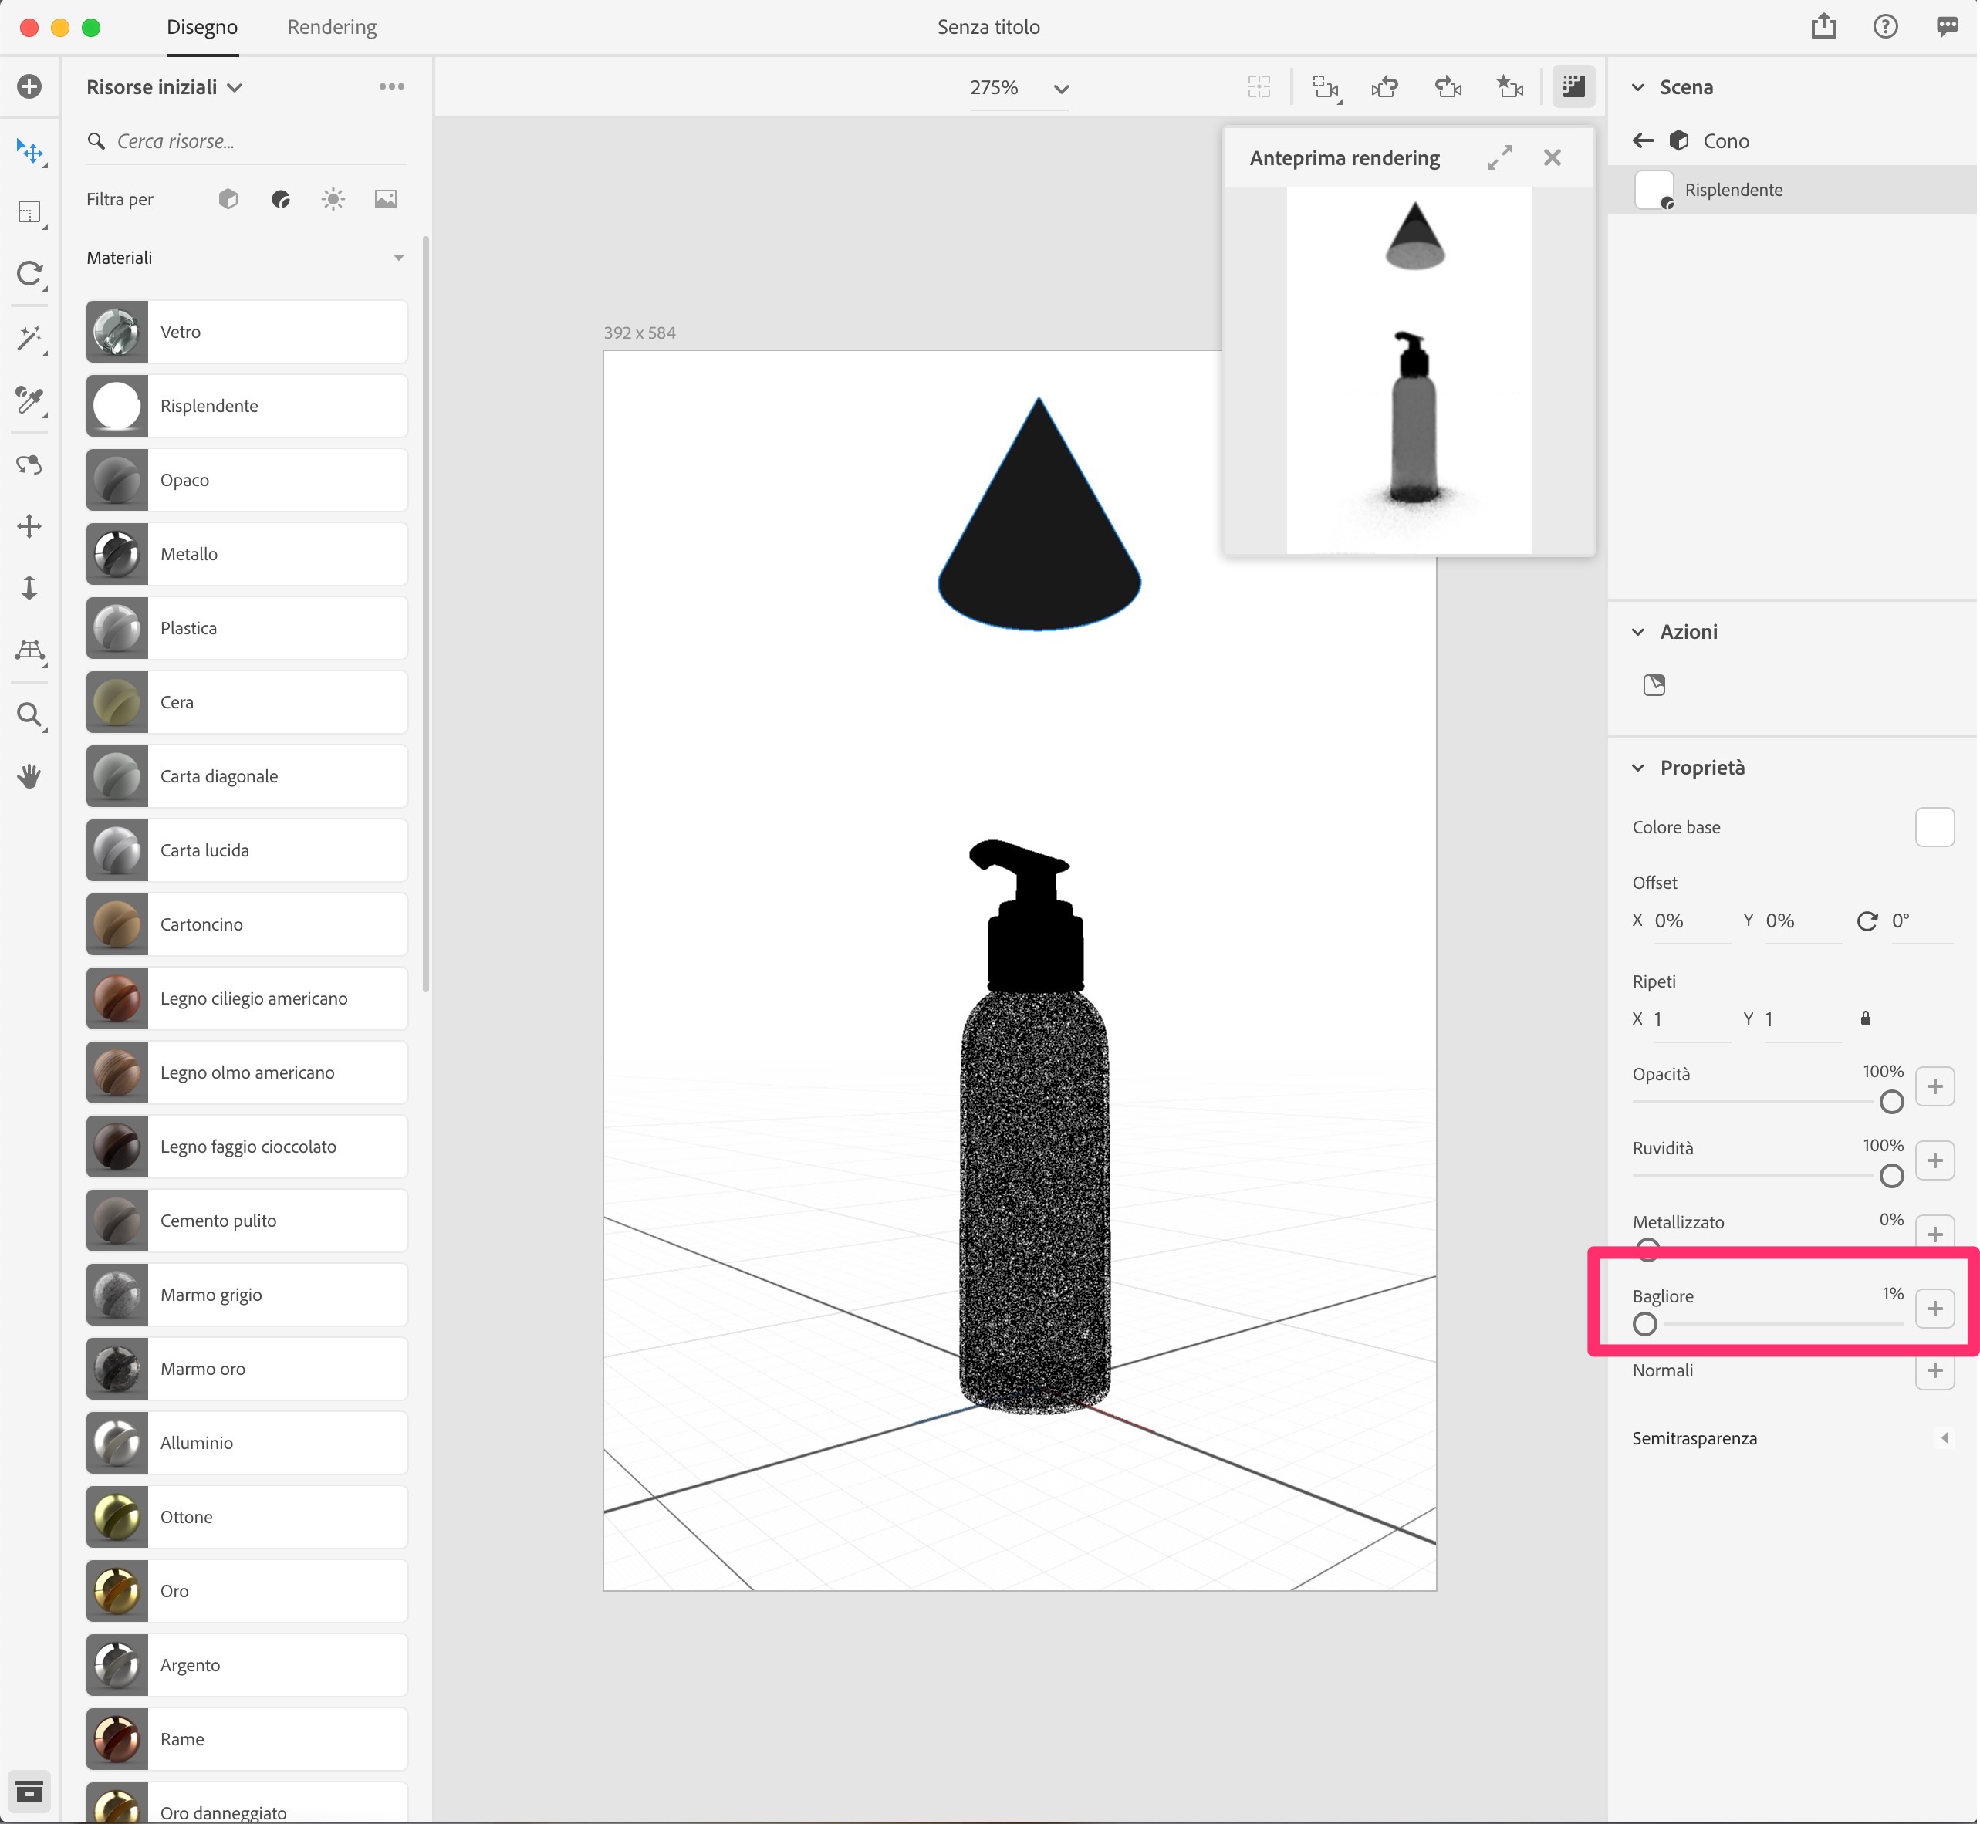Click the add content plus icon
Image resolution: width=1980 pixels, height=1824 pixels.
click(29, 87)
